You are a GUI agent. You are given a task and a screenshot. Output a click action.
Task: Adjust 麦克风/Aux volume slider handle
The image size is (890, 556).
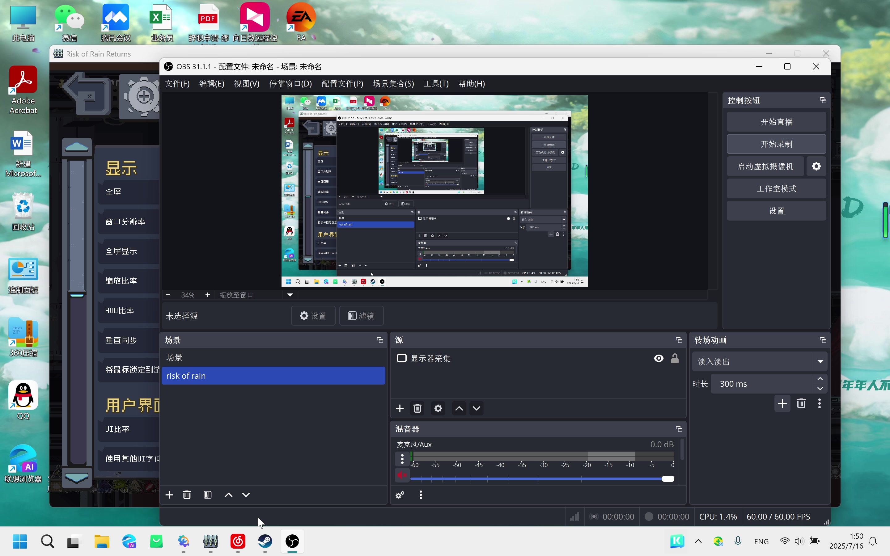(x=668, y=479)
